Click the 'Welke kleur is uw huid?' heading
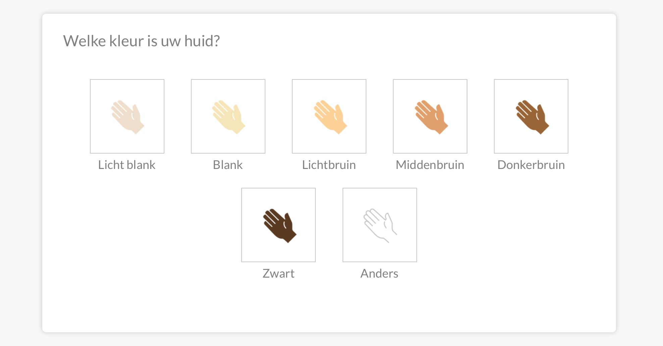Image resolution: width=663 pixels, height=346 pixels. click(141, 41)
